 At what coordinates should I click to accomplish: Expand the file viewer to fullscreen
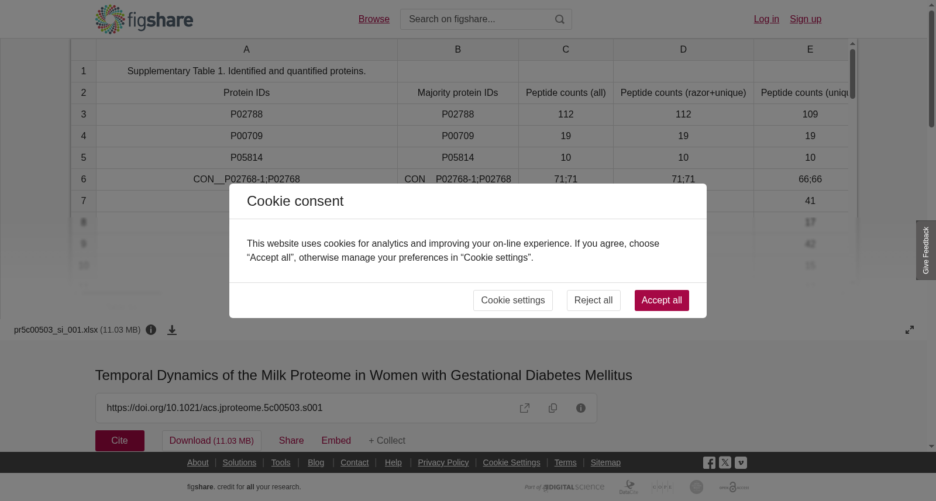pos(910,330)
